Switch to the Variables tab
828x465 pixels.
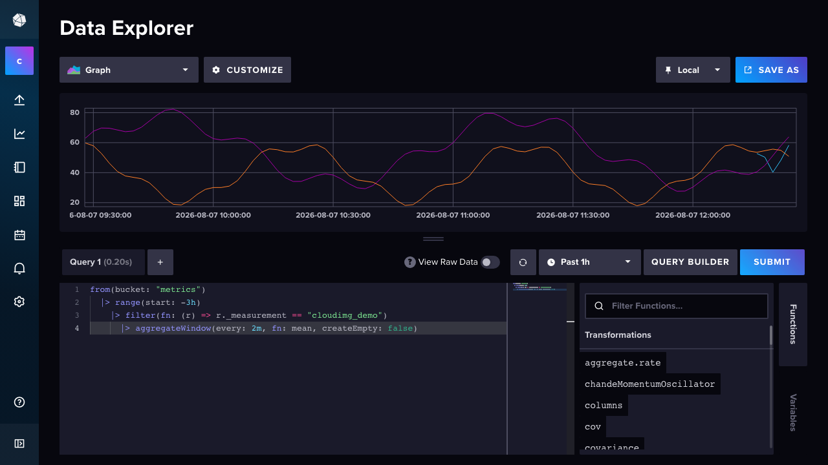pyautogui.click(x=793, y=412)
